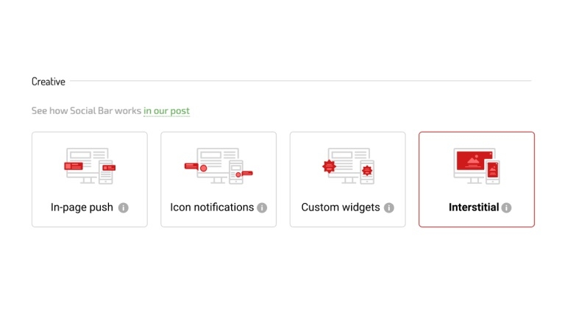Click the Custom widgets illustration
Screen dimensions: 565x309
tap(347, 166)
